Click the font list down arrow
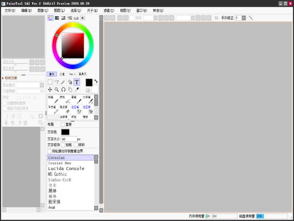 pos(96,208)
